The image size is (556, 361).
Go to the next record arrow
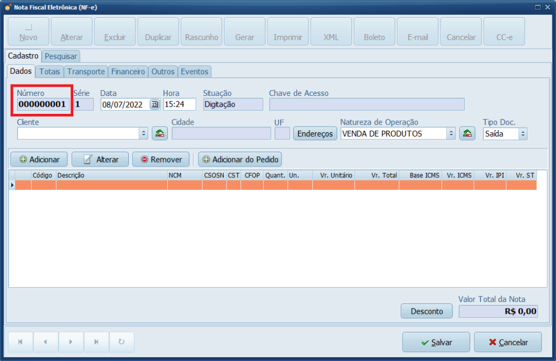click(x=71, y=342)
